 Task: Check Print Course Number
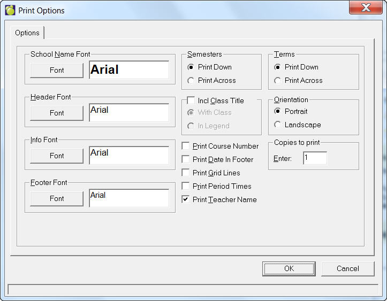tap(186, 146)
